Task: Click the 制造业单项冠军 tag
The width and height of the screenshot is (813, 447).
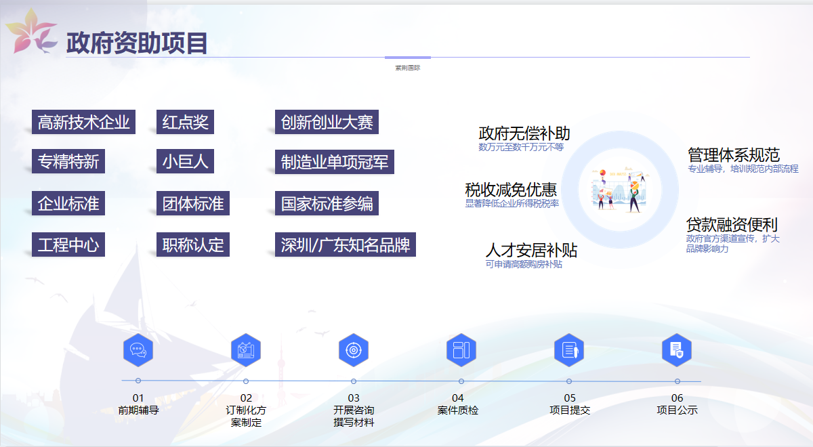Action: pyautogui.click(x=335, y=163)
